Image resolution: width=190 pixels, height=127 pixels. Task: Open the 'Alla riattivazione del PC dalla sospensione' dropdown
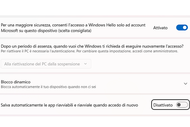pyautogui.click(x=46, y=64)
